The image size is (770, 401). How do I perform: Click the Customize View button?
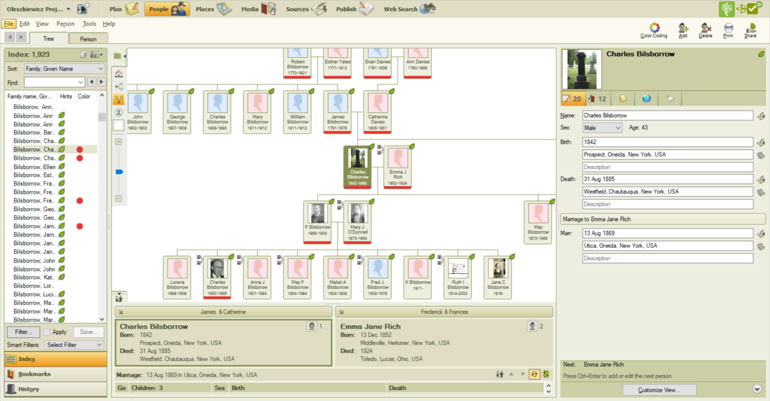click(659, 389)
